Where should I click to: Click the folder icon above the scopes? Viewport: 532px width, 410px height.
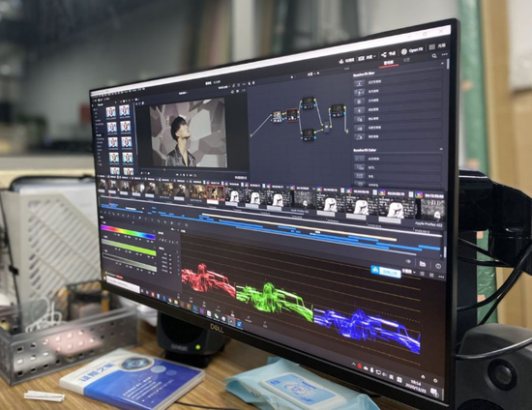click(422, 263)
